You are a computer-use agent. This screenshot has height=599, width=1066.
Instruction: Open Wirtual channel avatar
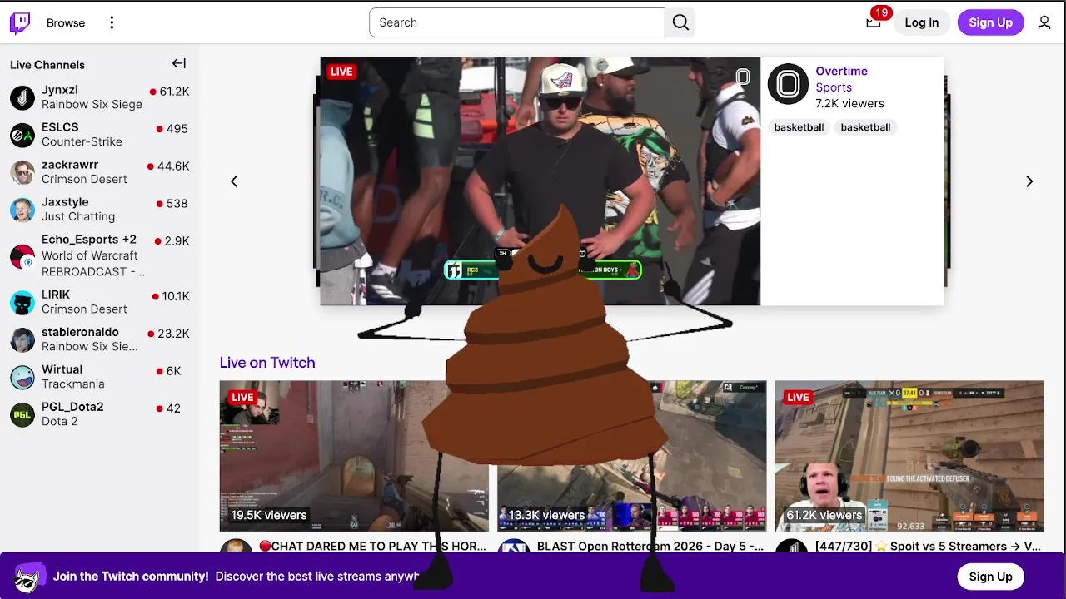tap(22, 377)
